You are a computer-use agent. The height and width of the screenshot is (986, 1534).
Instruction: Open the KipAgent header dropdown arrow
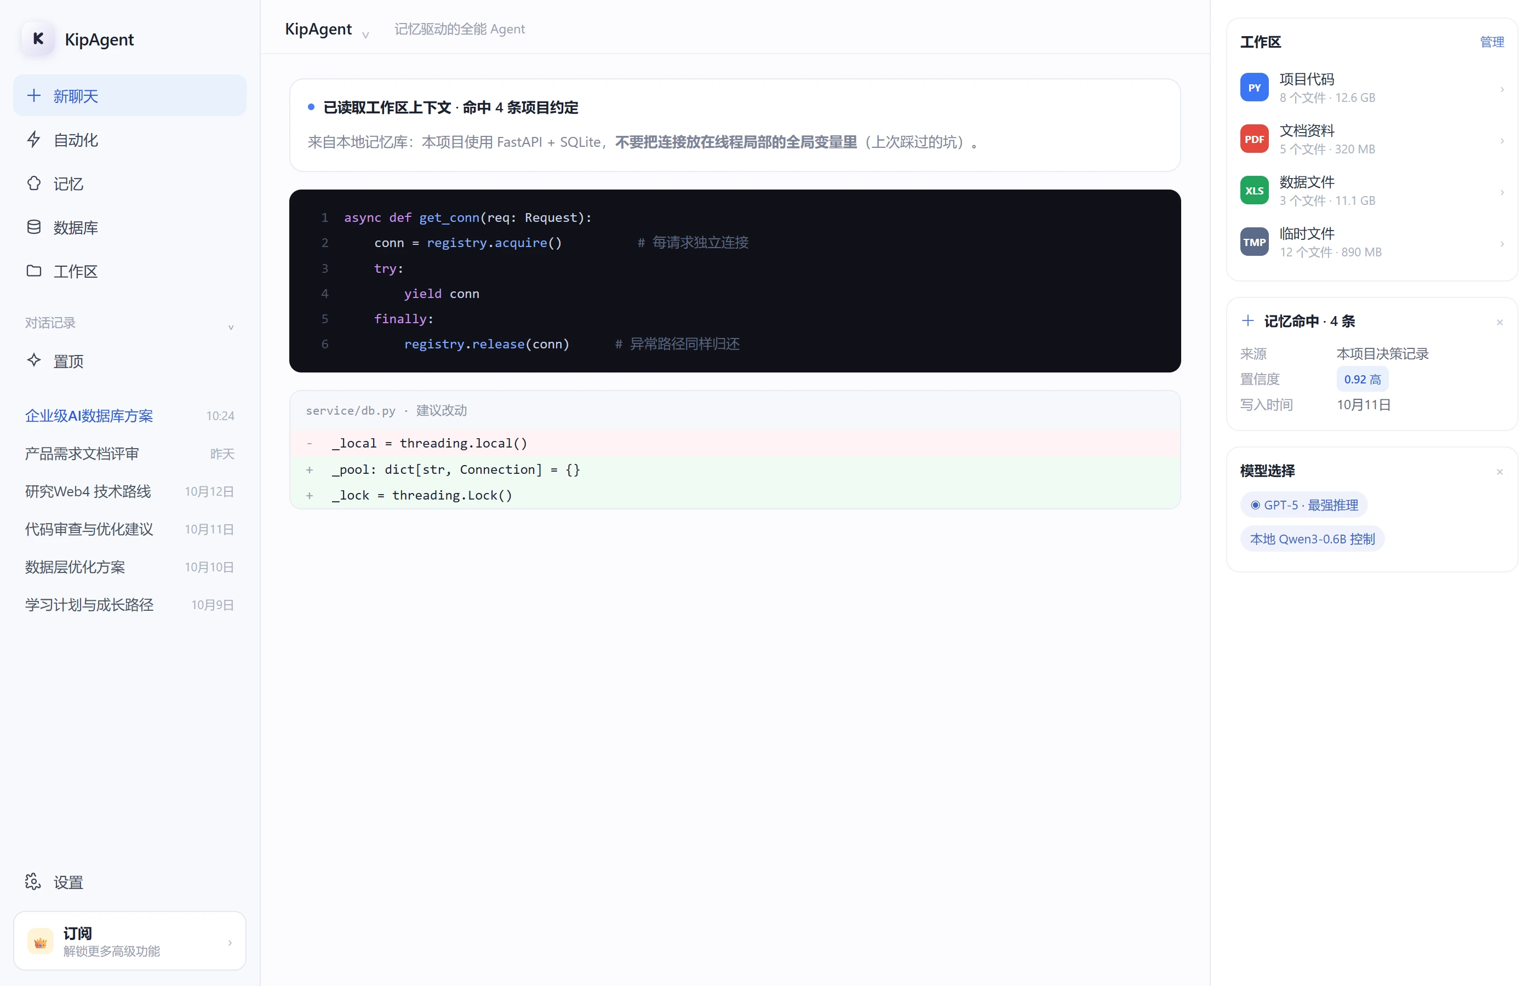tap(365, 35)
